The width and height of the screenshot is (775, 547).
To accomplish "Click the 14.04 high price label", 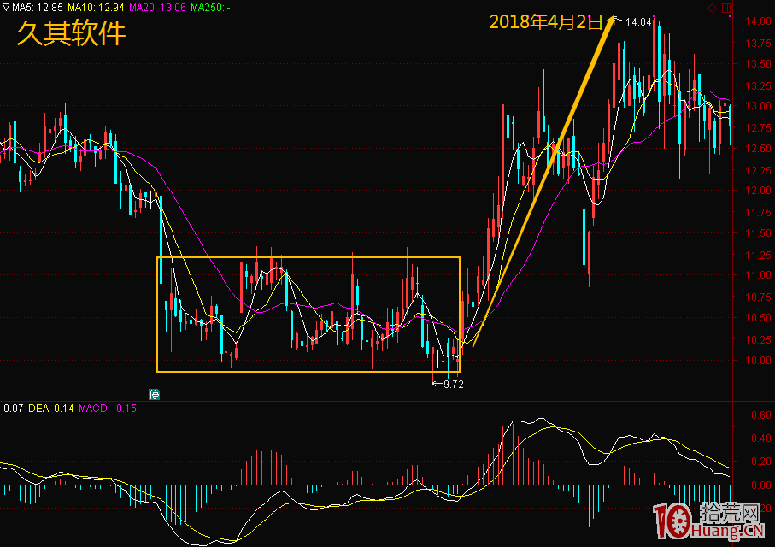I will pos(638,21).
